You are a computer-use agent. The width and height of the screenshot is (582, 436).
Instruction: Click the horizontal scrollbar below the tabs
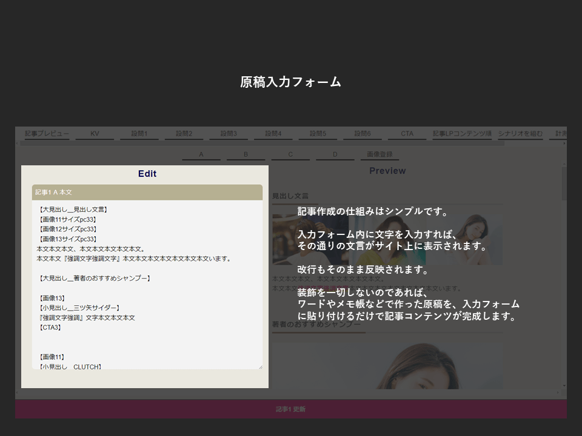point(261,144)
